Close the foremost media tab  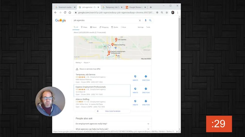coord(75,7)
